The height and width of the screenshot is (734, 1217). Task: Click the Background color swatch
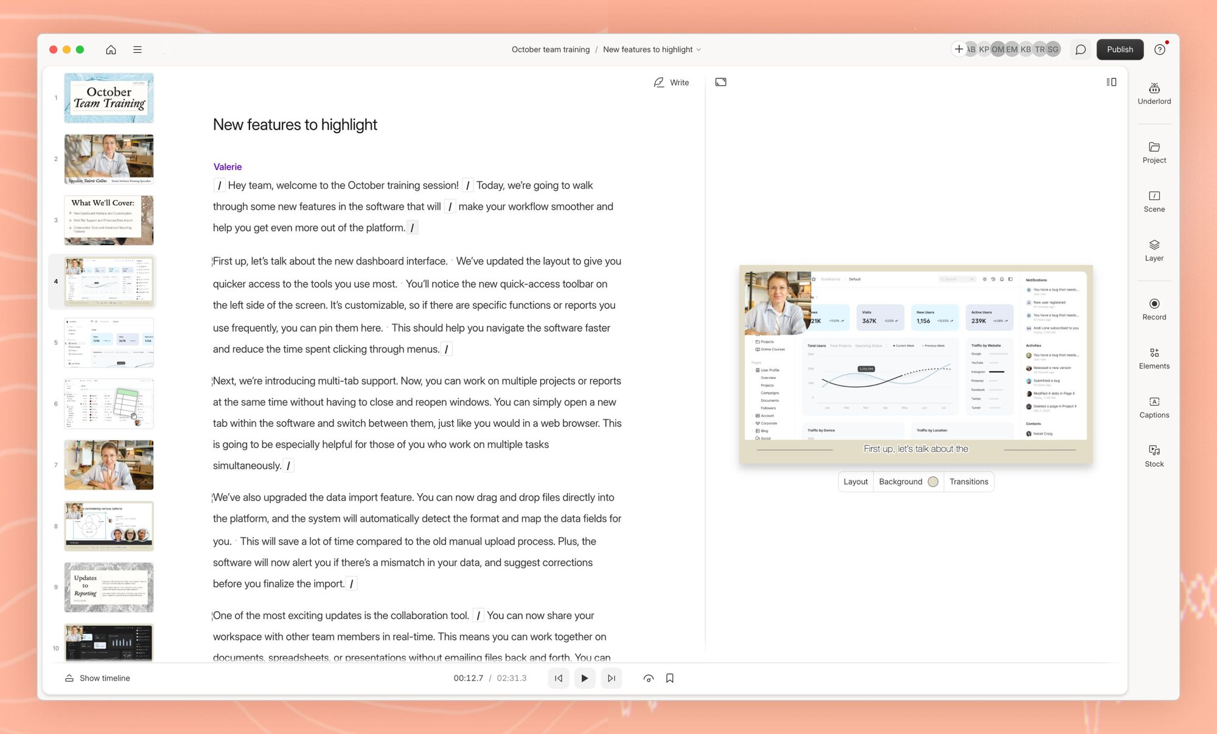(x=933, y=482)
